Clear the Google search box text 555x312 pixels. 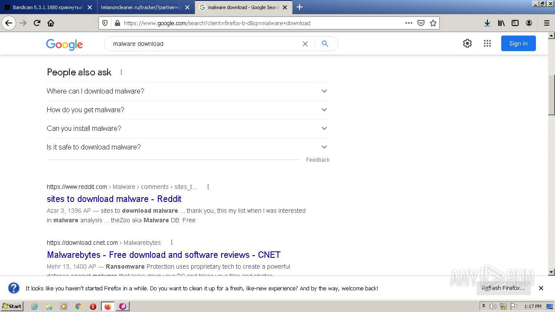point(305,44)
